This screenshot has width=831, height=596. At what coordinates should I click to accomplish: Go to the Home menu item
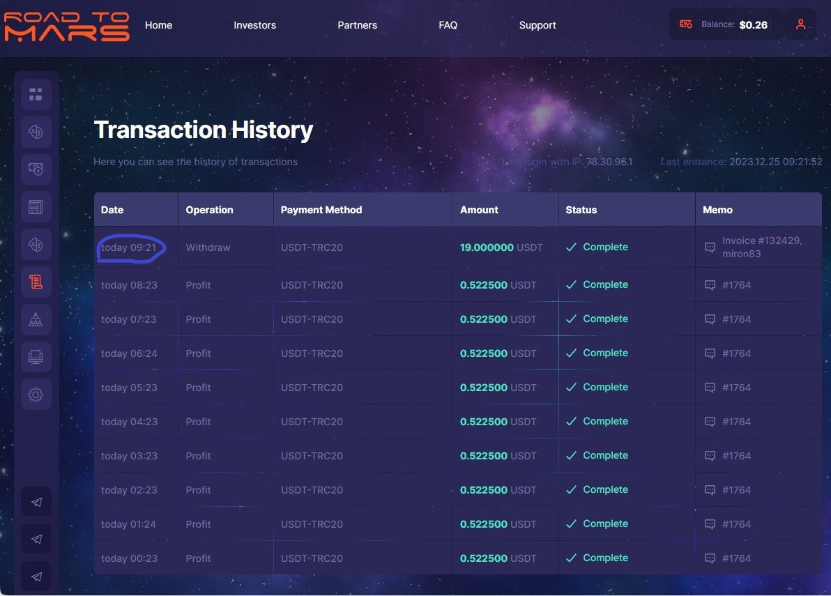tap(158, 25)
